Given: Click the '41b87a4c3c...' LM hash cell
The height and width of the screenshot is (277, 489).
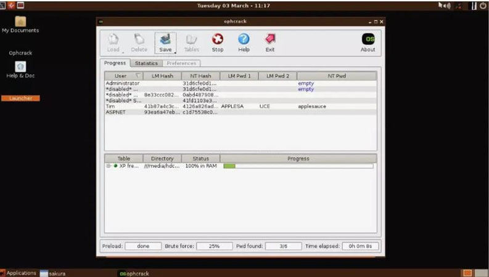Looking at the screenshot, I should [162, 106].
